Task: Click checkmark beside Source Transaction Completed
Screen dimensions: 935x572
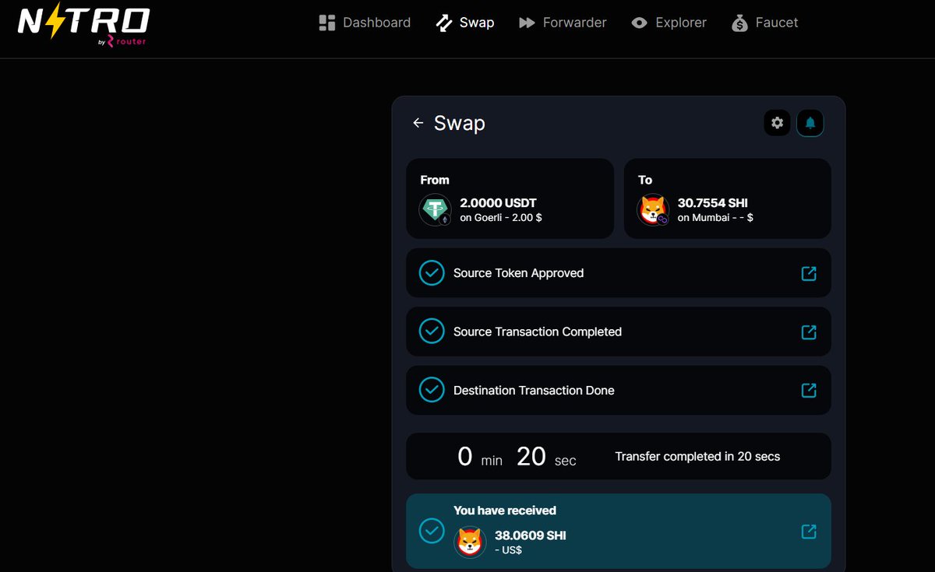Action: [x=432, y=332]
